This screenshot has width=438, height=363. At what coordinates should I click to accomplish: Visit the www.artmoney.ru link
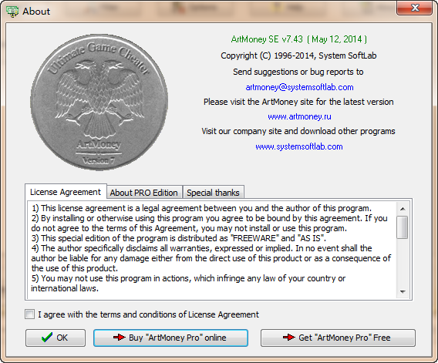coord(299,116)
